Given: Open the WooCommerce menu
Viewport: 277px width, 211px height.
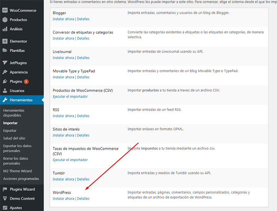Looking at the screenshot, I should coord(23,10).
